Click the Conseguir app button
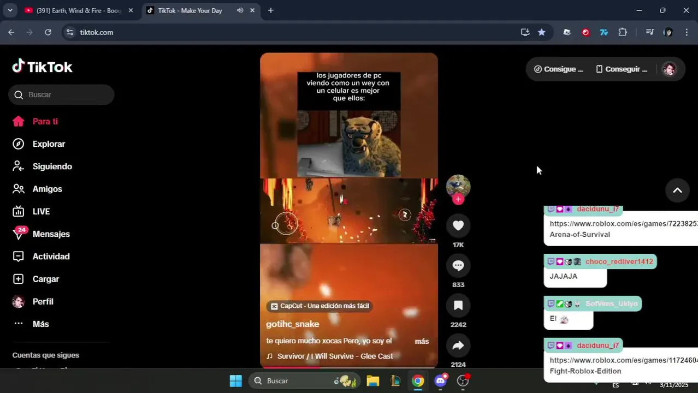Image resolution: width=698 pixels, height=393 pixels. point(622,69)
